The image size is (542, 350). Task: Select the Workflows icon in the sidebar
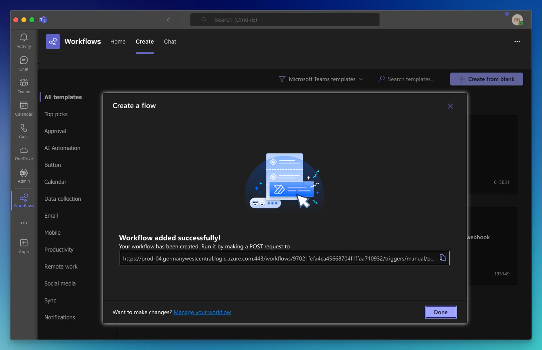click(23, 199)
